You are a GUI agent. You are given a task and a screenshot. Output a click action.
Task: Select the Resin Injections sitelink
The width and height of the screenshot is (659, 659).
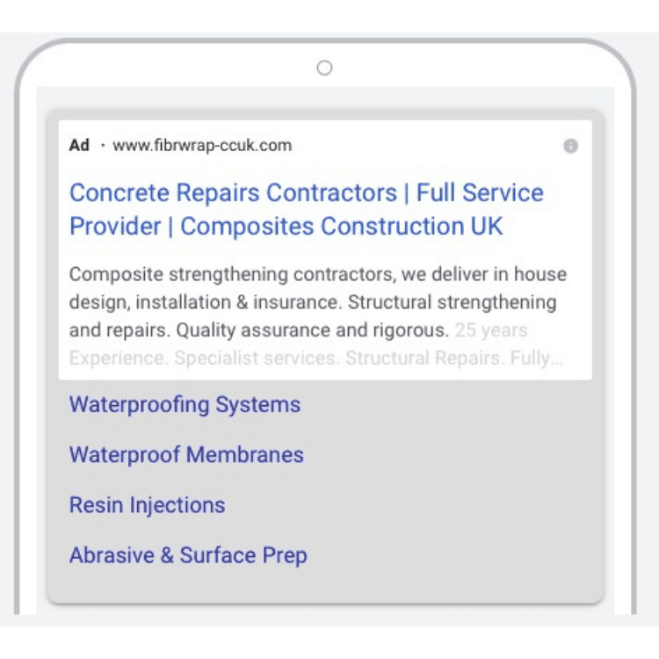(x=147, y=505)
